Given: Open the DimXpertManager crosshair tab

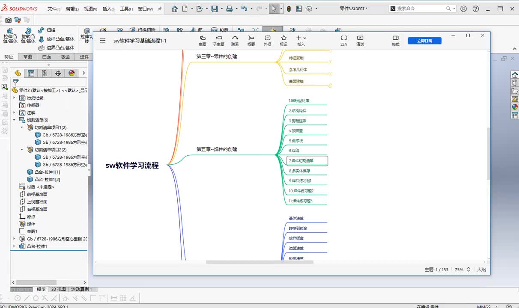Looking at the screenshot, I should [x=58, y=73].
